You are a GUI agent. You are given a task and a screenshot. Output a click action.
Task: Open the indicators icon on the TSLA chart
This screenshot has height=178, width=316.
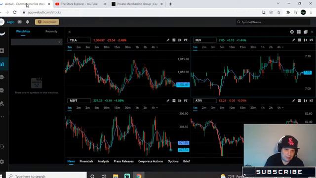coord(174,40)
